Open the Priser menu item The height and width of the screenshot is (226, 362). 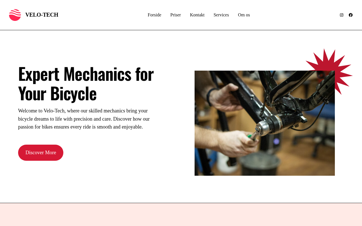[x=176, y=15]
